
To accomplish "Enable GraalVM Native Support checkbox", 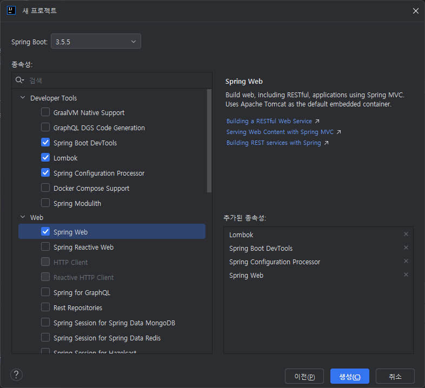I will [45, 112].
